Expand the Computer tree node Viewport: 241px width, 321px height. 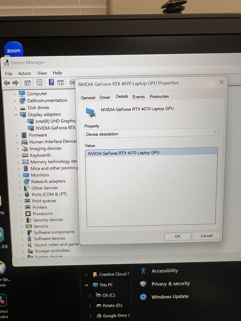(14, 94)
